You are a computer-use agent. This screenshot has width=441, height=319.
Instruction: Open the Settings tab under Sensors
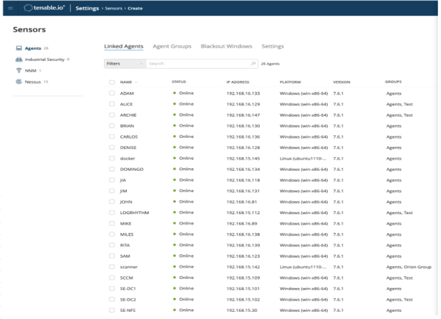[273, 47]
